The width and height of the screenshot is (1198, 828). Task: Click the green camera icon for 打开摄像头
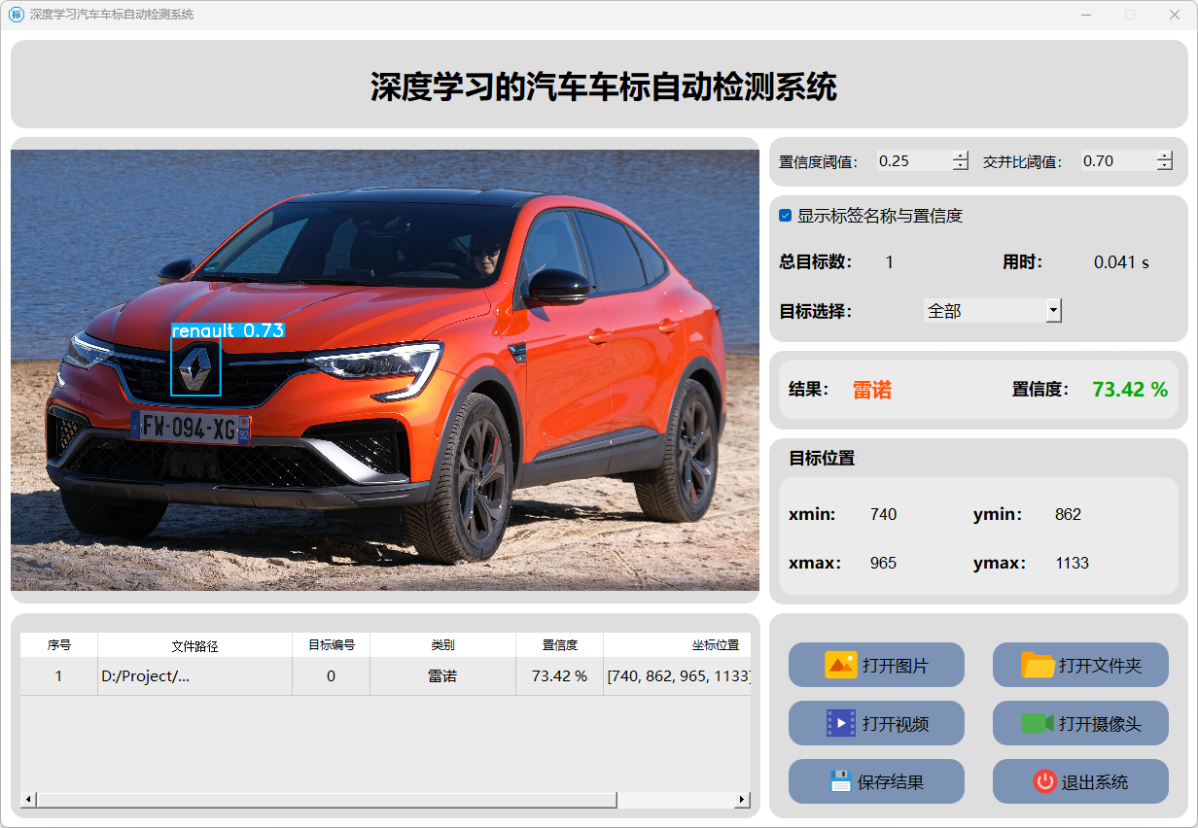(1038, 723)
